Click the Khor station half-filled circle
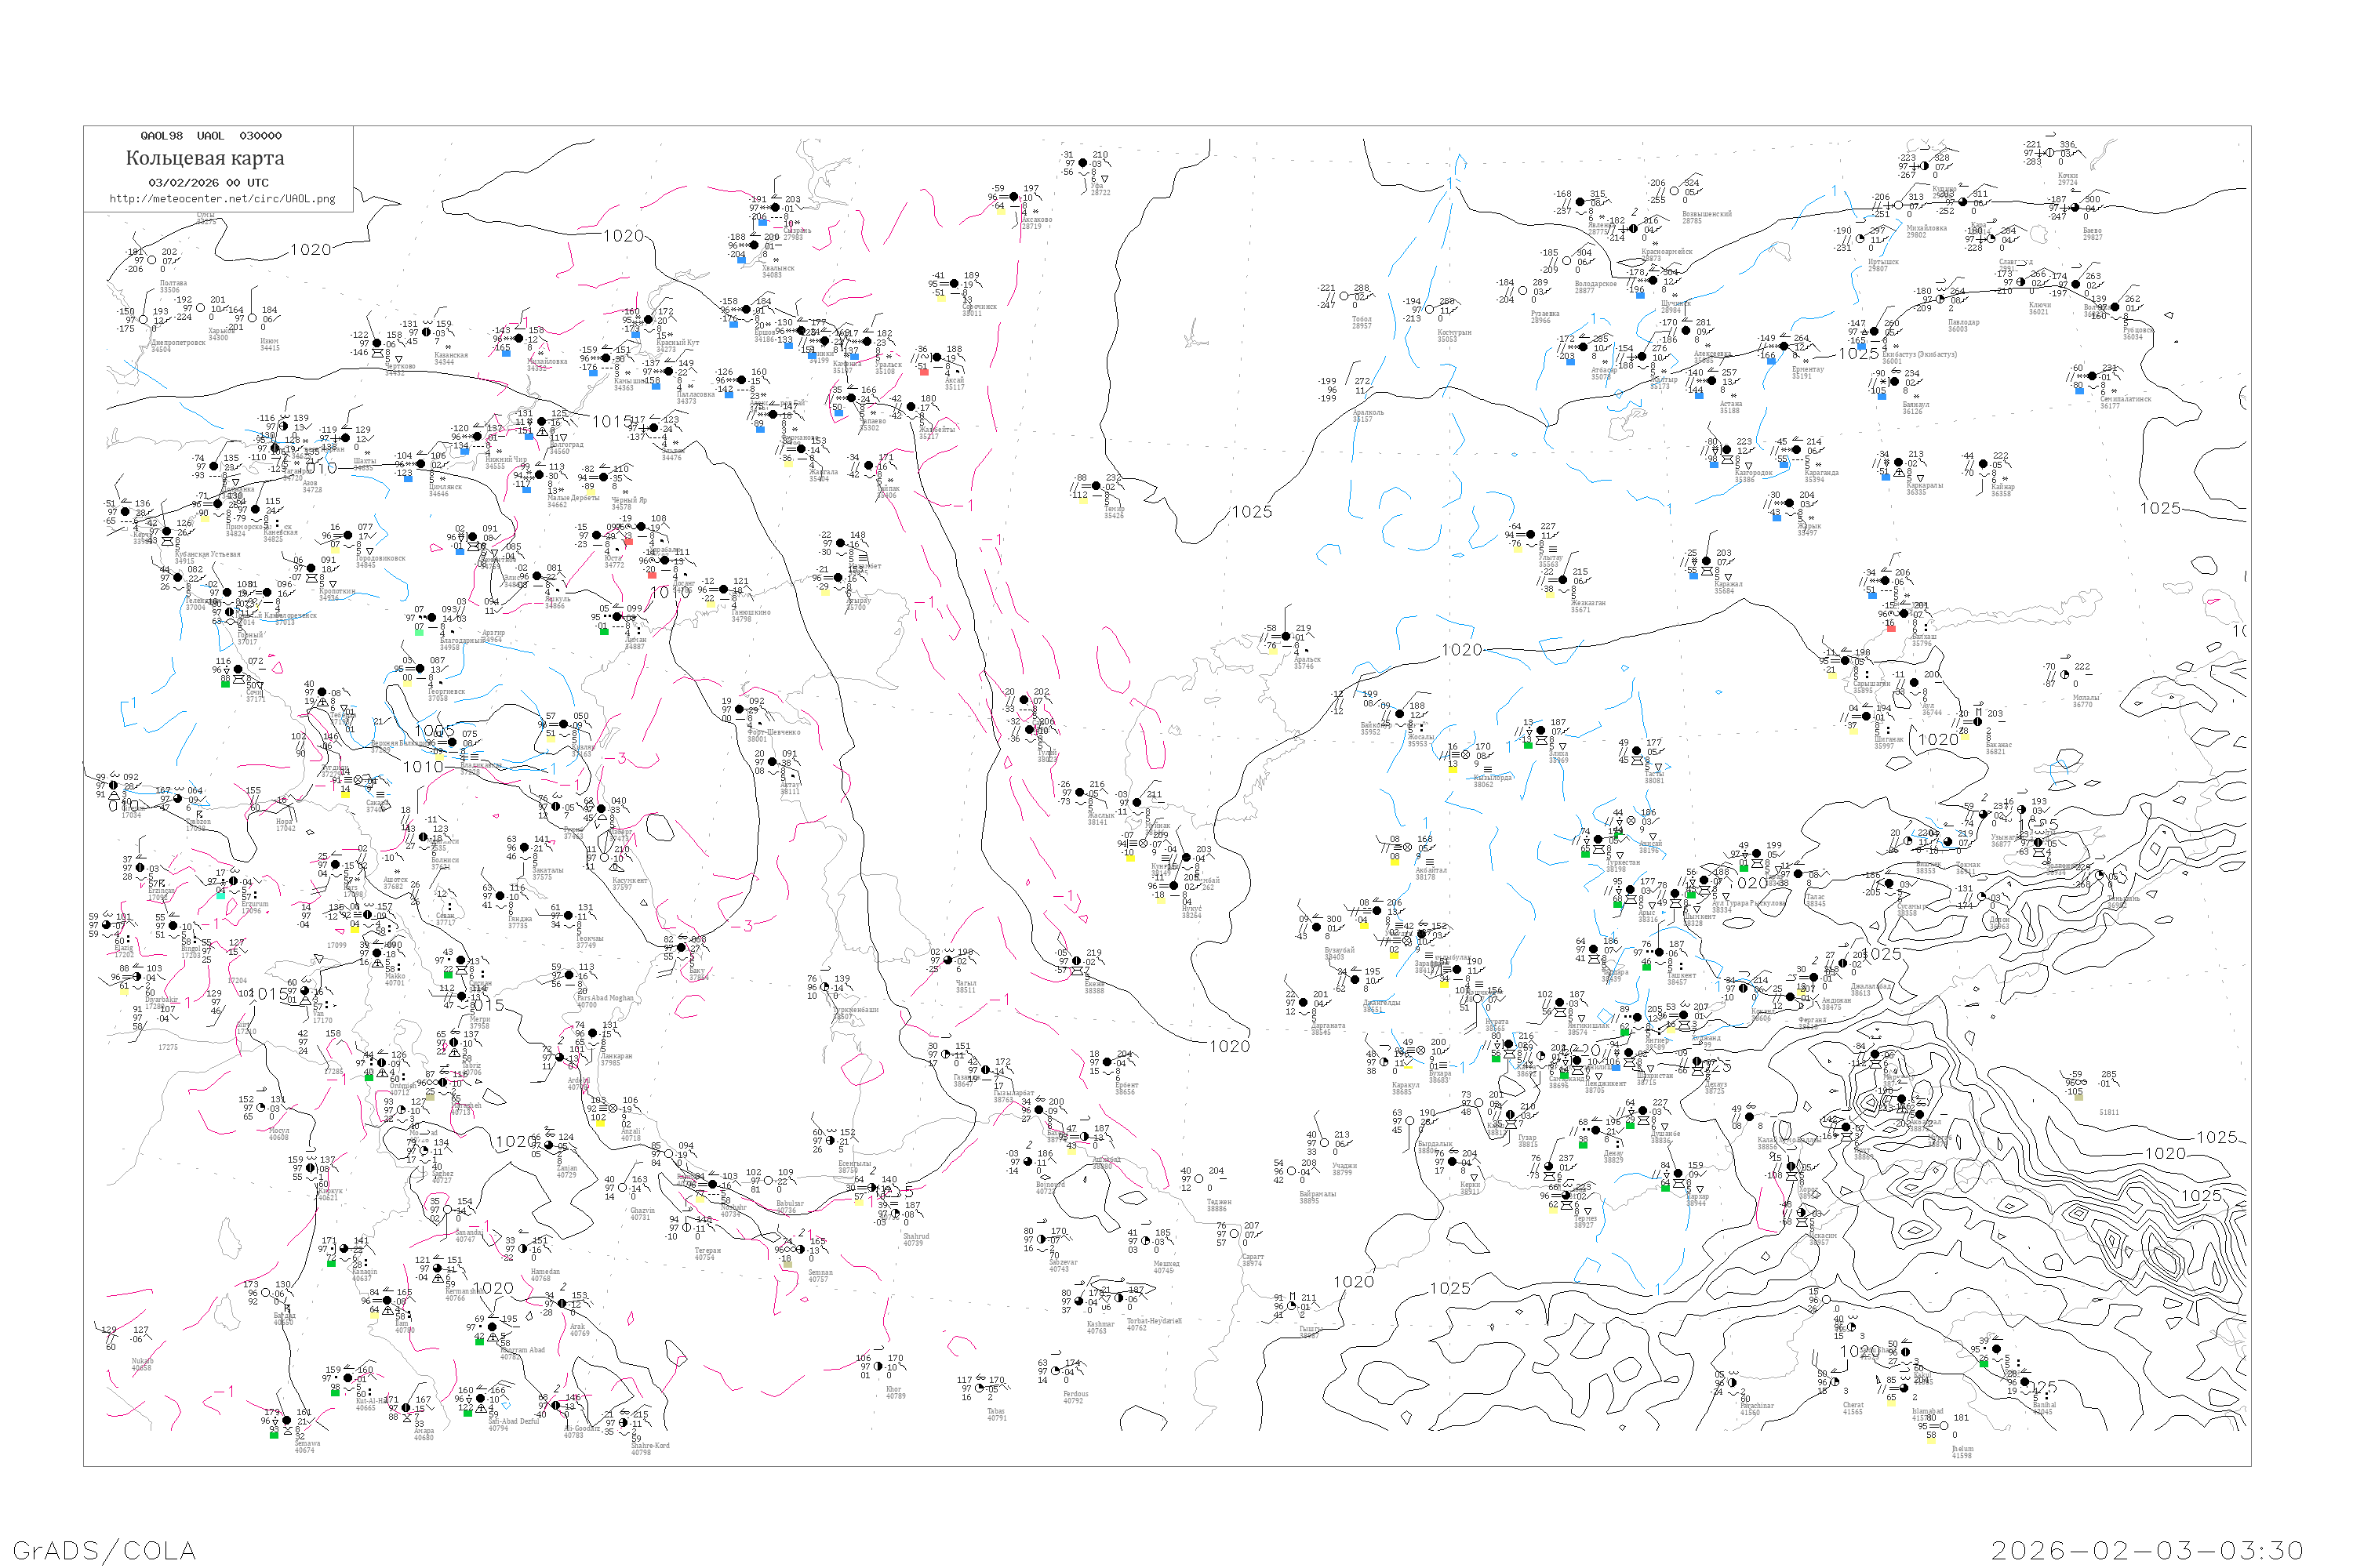2353x1568 pixels. click(878, 1367)
